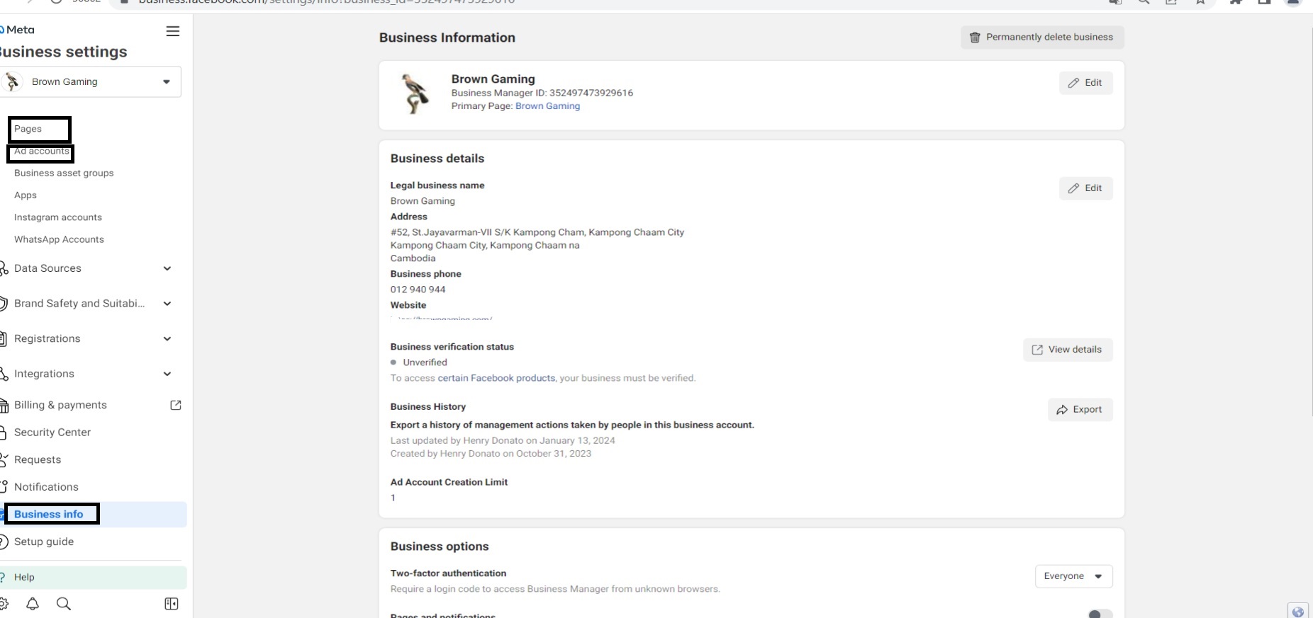Open the Brown Gaming primary page link
Screen dimensions: 1313x618
tap(547, 106)
